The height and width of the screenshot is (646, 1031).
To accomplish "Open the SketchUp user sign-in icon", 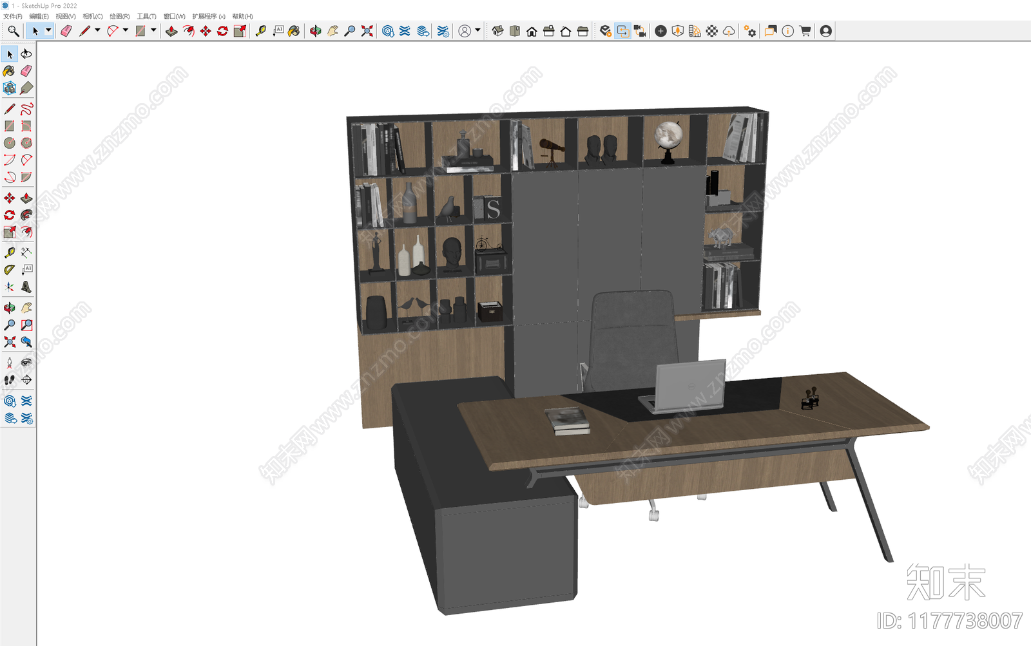I will coord(465,31).
